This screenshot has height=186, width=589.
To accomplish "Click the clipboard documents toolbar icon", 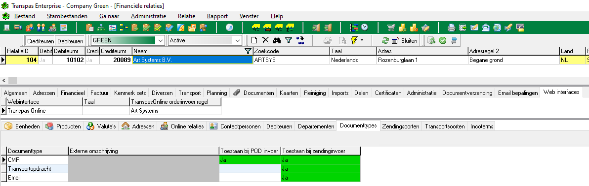I will (x=89, y=28).
